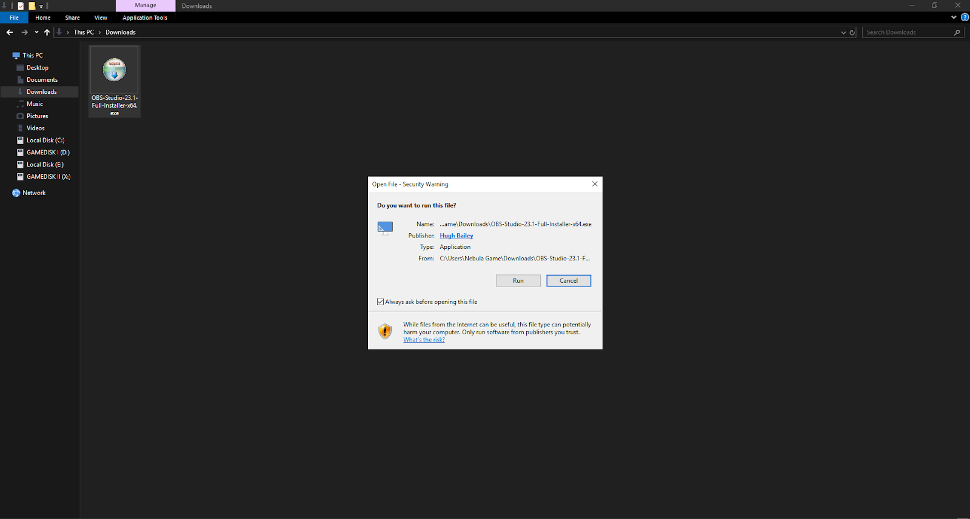
Task: Switch to the View ribbon tab
Action: [101, 18]
